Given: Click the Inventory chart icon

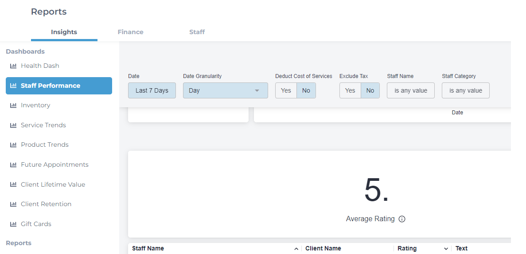Looking at the screenshot, I should tap(13, 106).
